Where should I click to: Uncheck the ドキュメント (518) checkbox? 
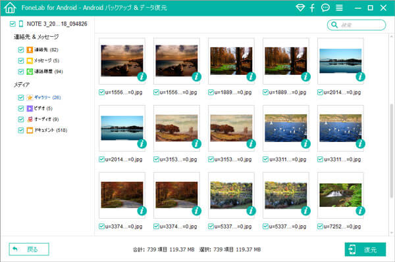click(21, 130)
